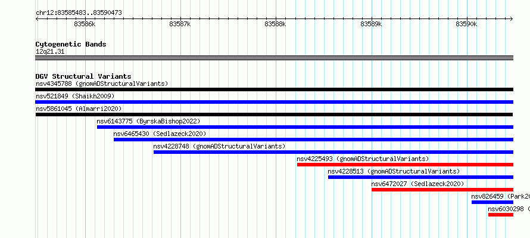The image size is (530, 238).
Task: Open the nsv5861045 (Almarri2020) label
Action: (x=79, y=109)
